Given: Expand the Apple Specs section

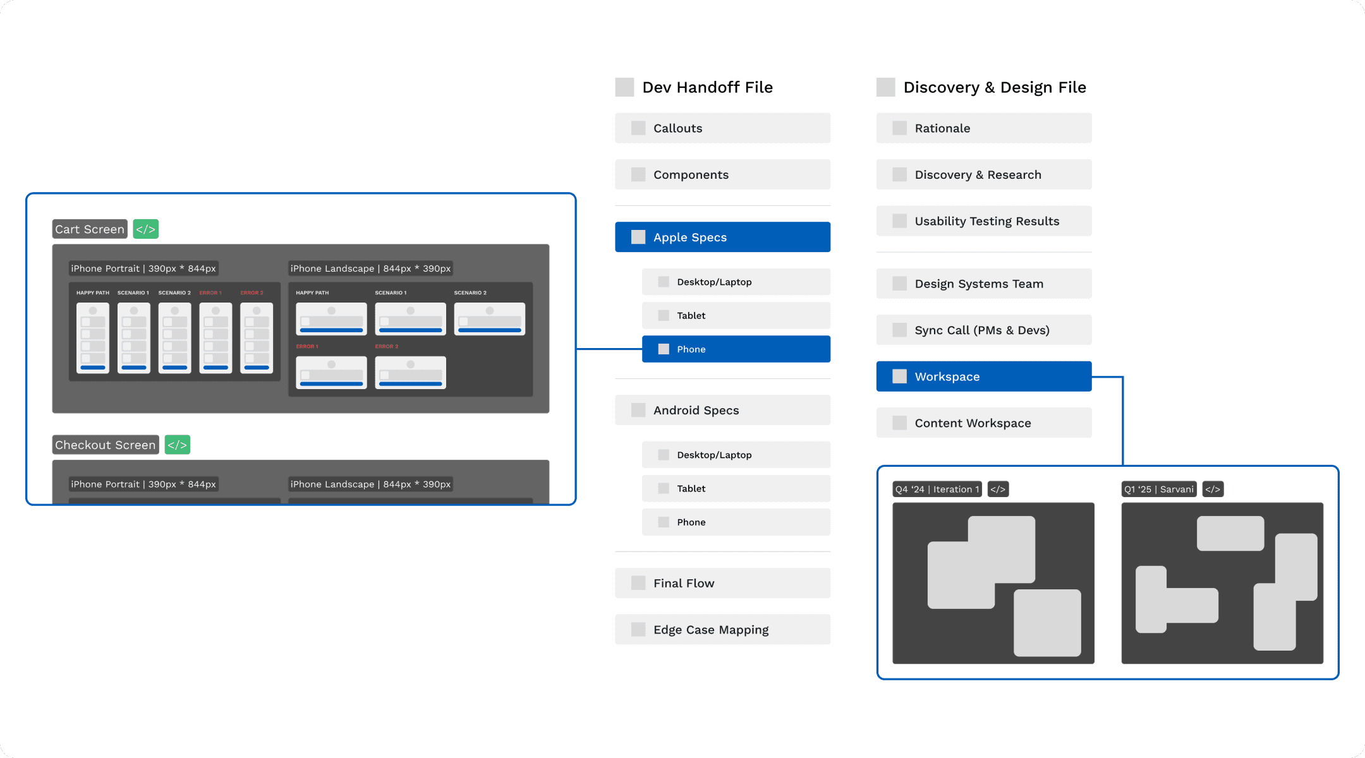Looking at the screenshot, I should 722,238.
